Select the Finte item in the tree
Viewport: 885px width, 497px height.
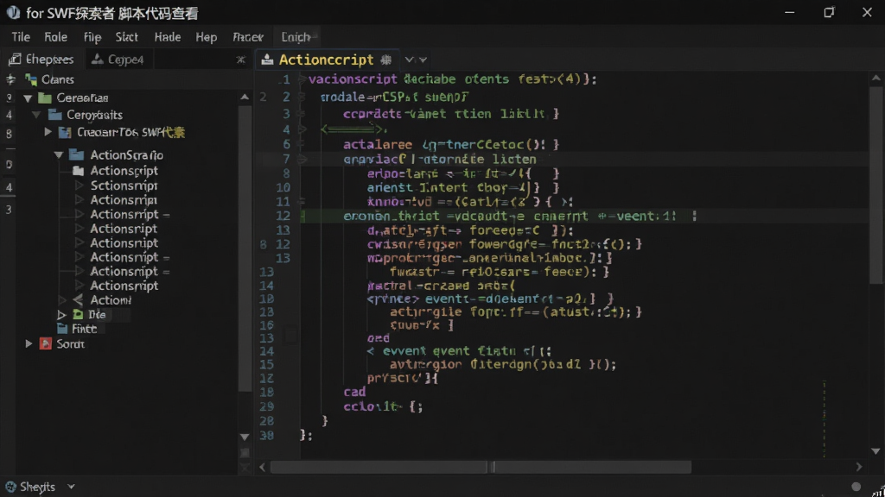tap(84, 329)
